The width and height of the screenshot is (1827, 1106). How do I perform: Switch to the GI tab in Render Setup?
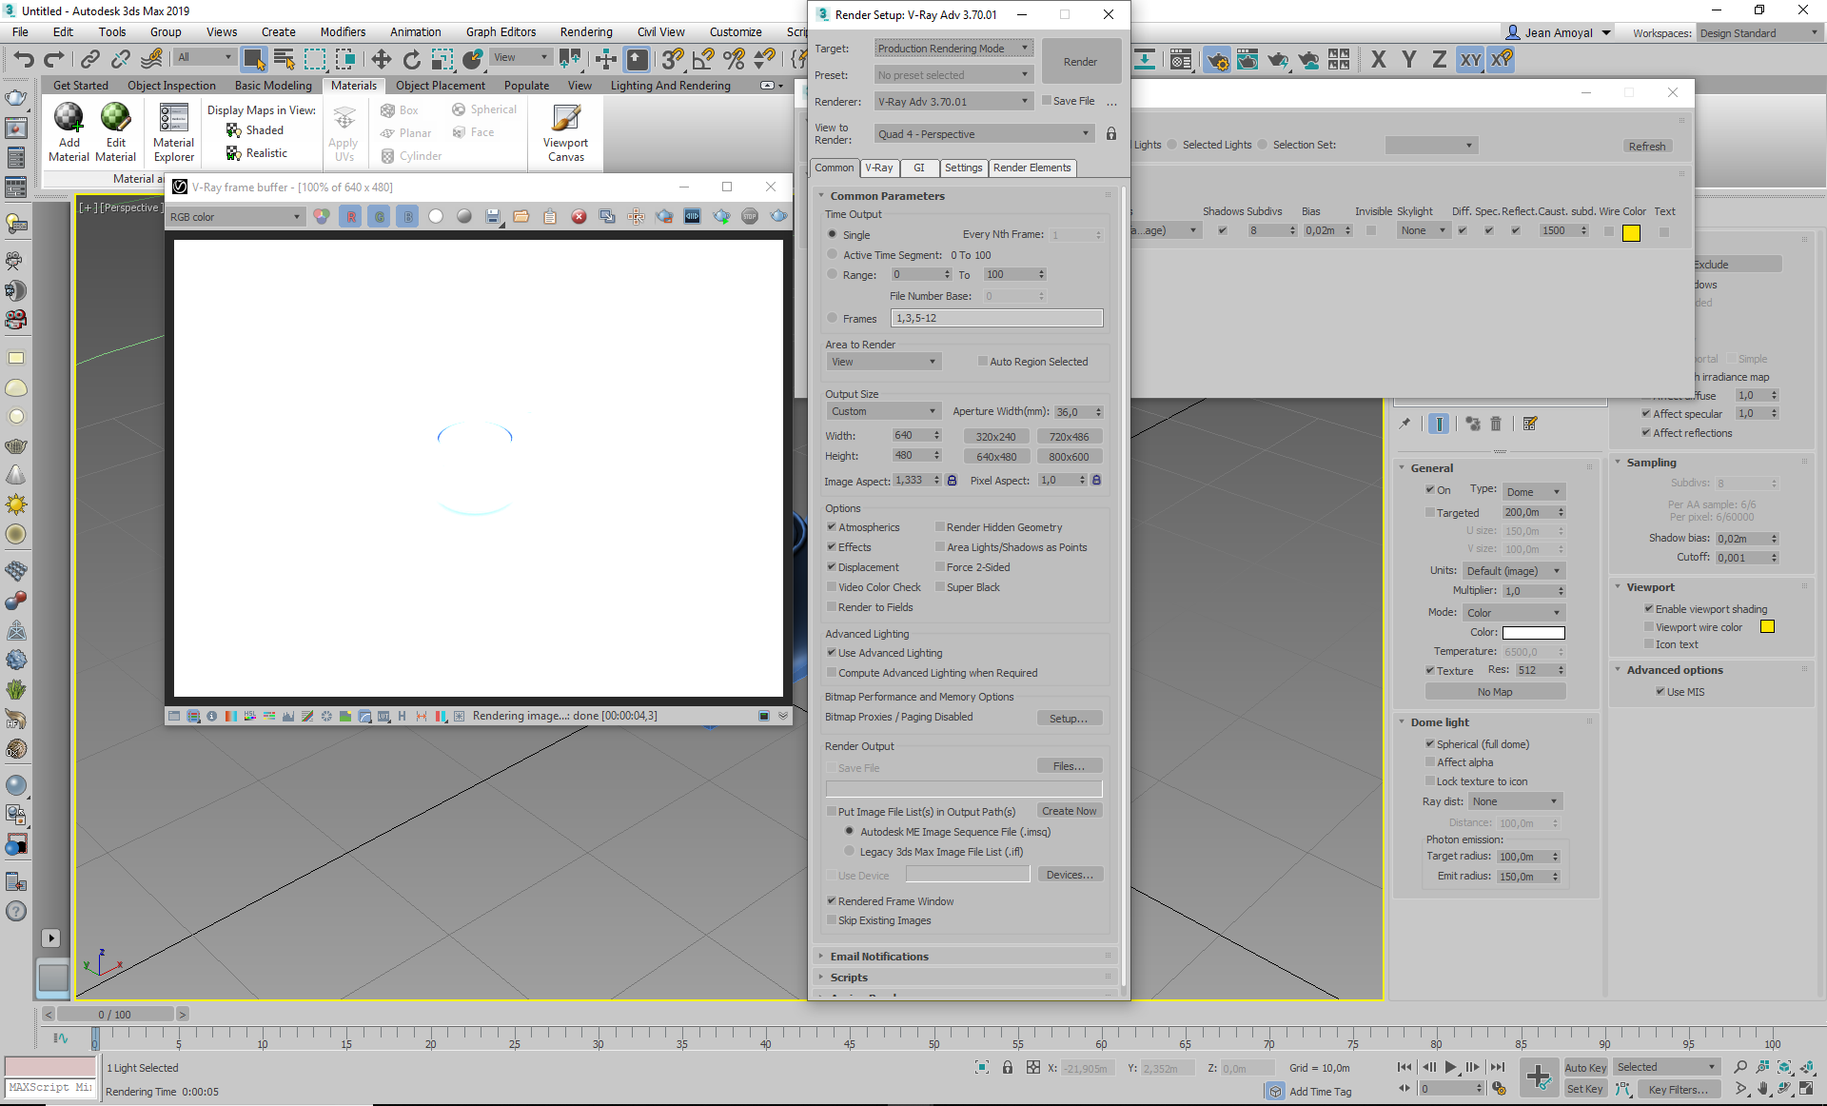point(918,168)
